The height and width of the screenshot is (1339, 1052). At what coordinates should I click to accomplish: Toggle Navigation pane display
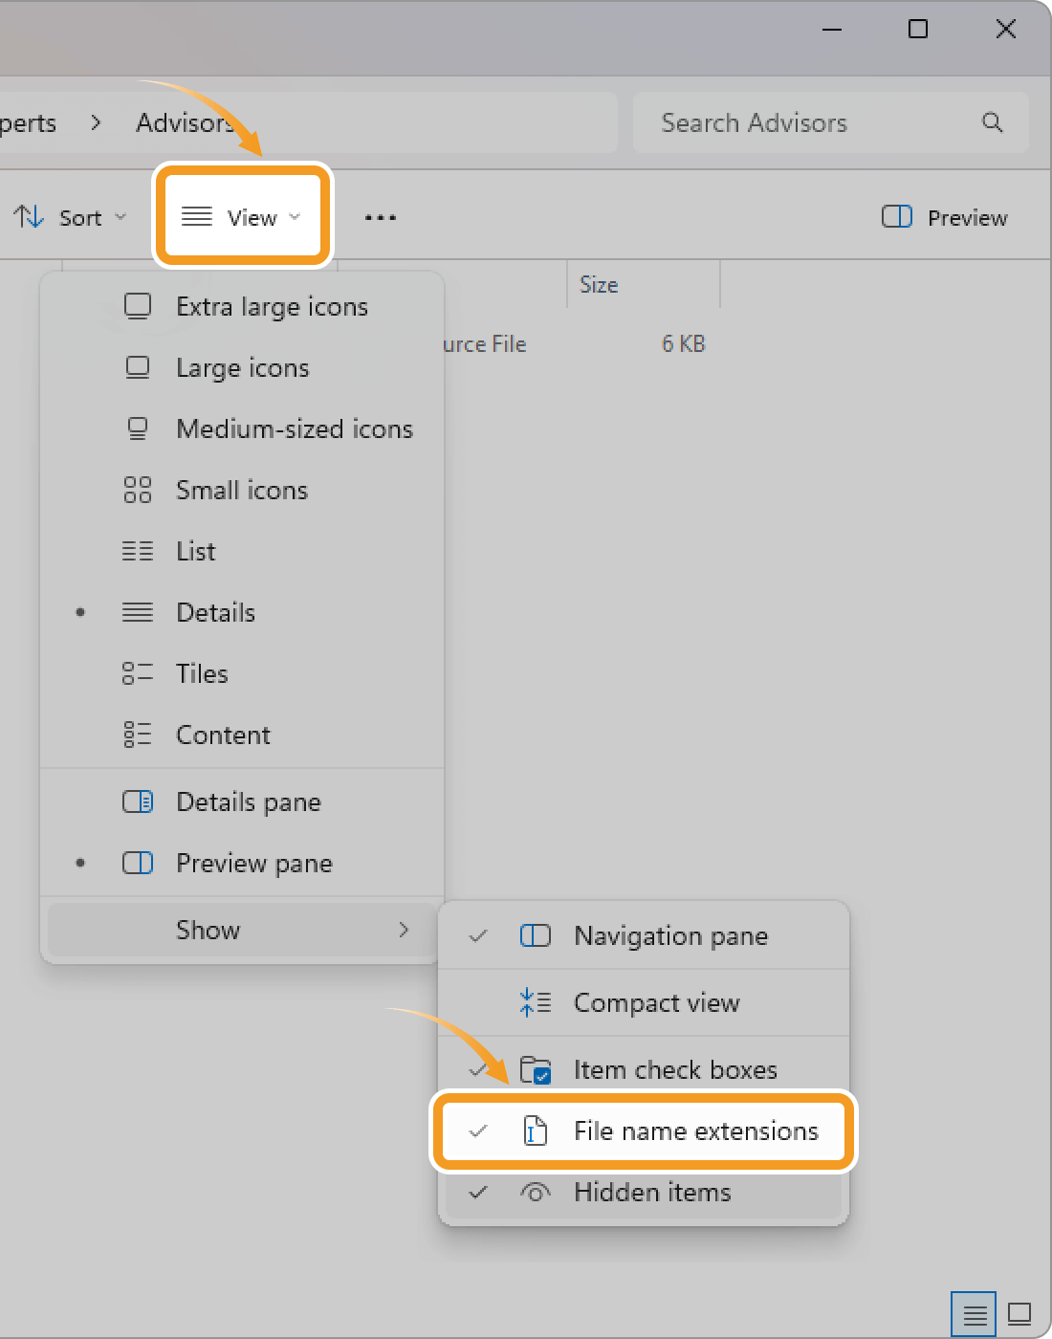point(669,936)
